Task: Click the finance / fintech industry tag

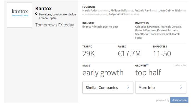Action: [x=93, y=27]
